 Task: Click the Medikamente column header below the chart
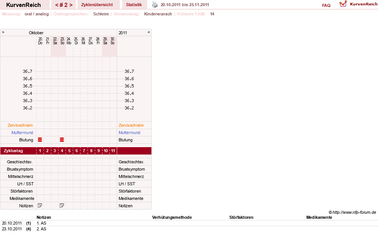(319, 217)
